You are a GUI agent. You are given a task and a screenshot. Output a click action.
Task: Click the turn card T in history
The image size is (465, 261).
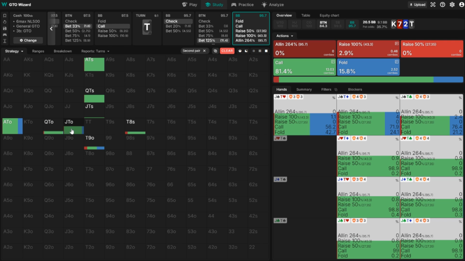[x=147, y=28]
